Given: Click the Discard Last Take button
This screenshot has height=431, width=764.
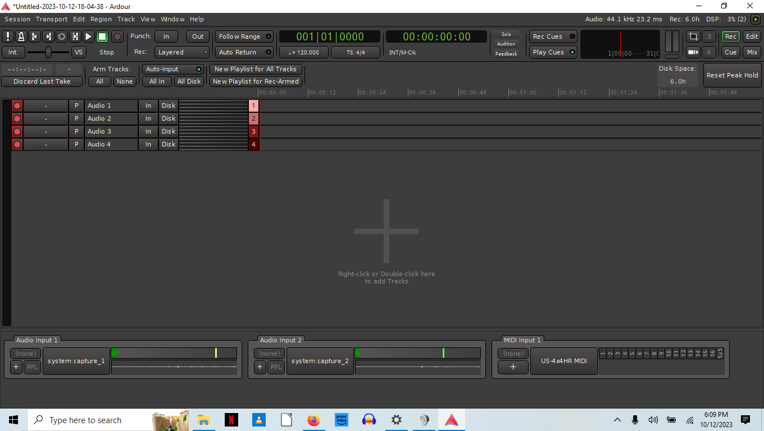Looking at the screenshot, I should click(x=42, y=81).
